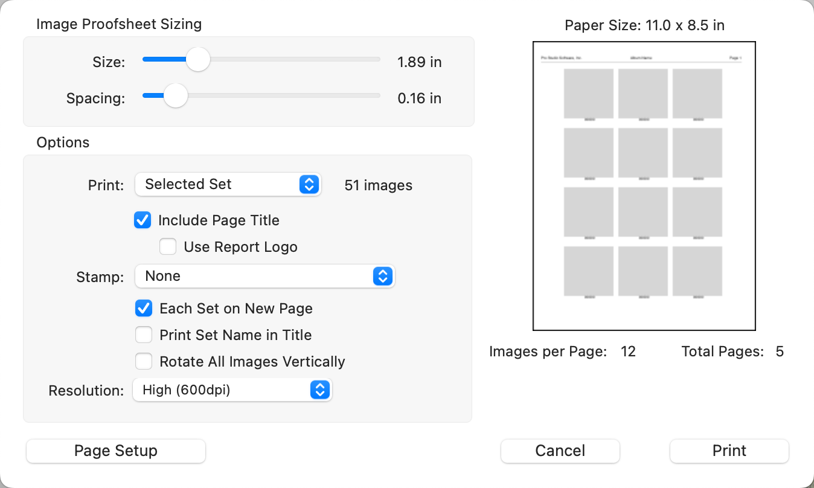Open the Stamp dropdown menu

pos(264,277)
